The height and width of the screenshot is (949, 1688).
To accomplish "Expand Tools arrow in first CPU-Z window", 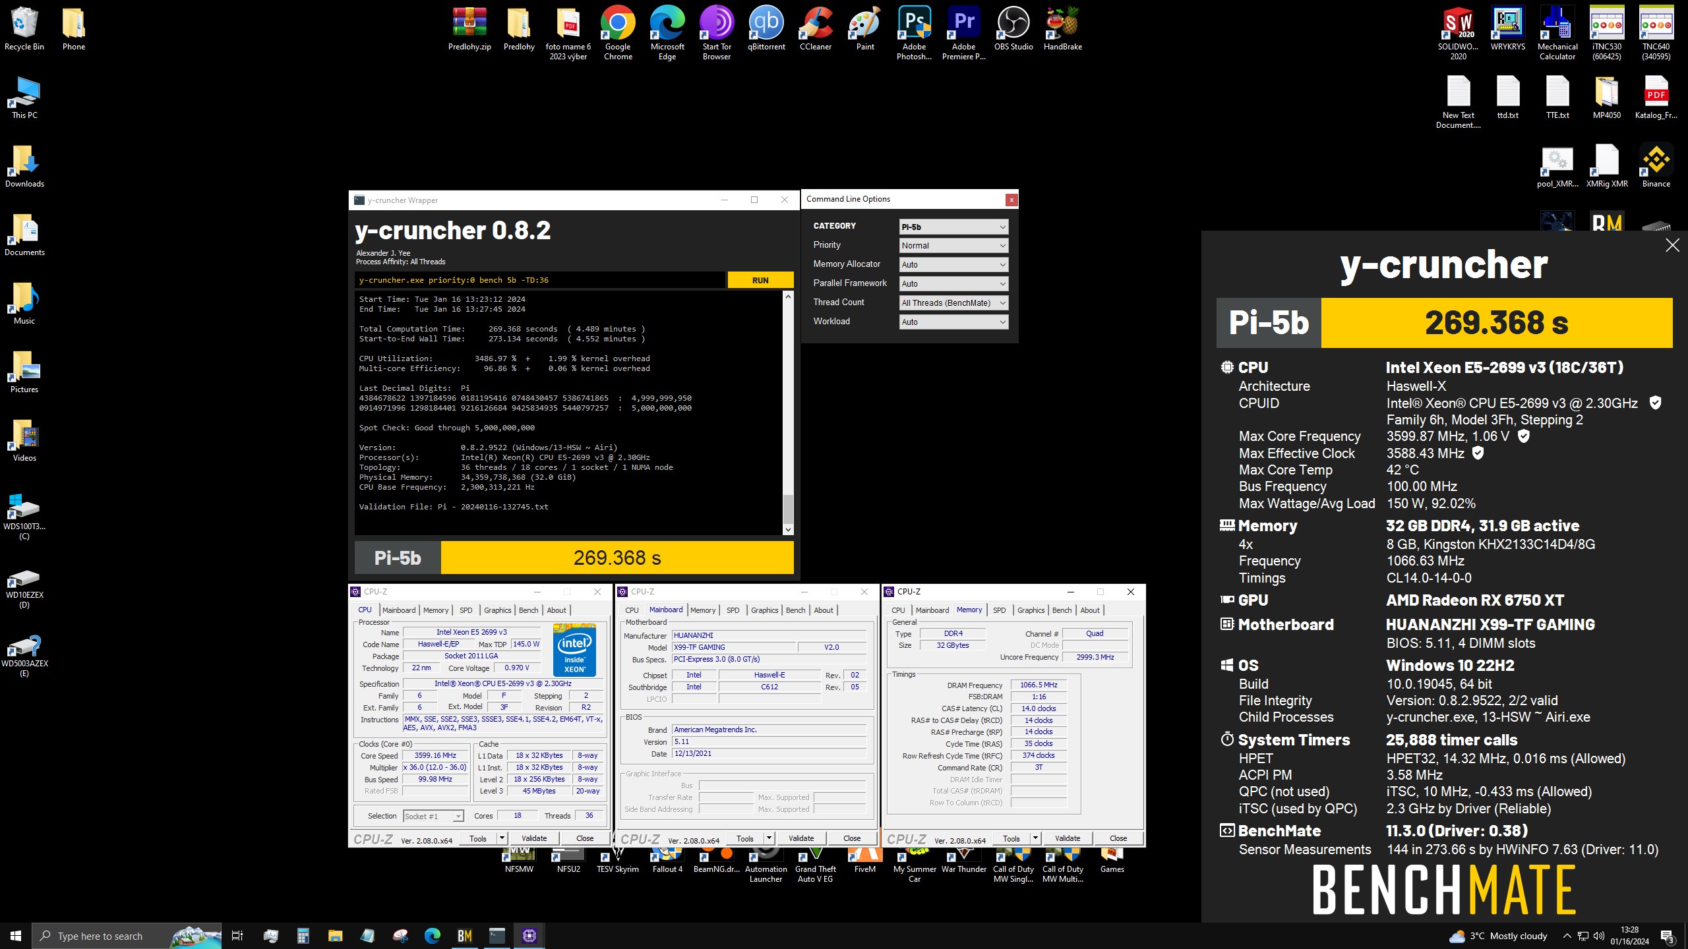I will [x=502, y=838].
